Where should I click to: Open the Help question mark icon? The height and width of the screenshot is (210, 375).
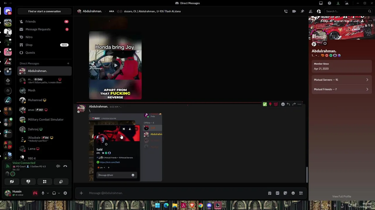(330, 3)
